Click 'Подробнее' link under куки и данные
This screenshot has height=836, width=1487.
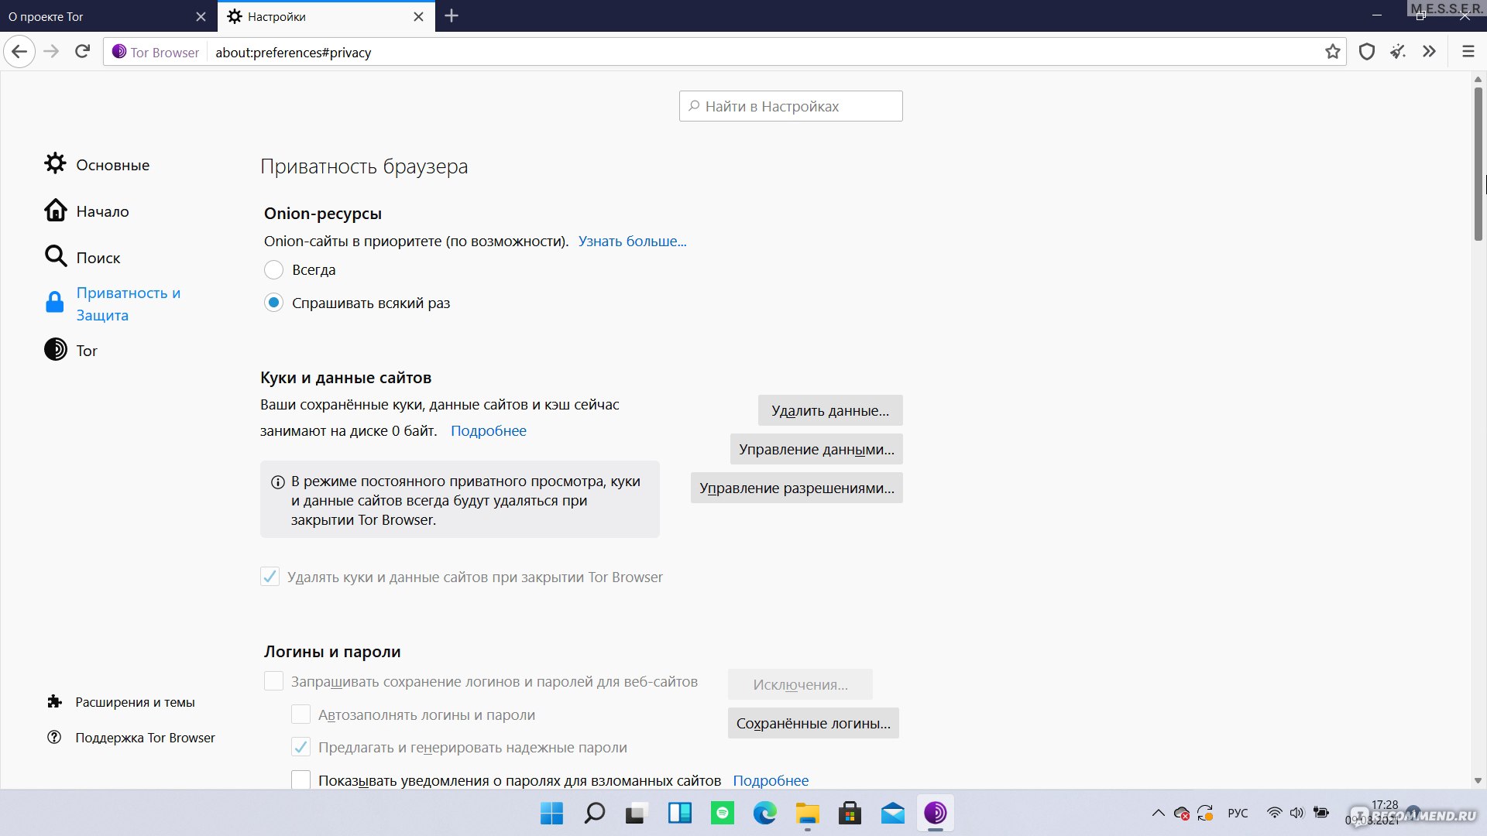[488, 430]
